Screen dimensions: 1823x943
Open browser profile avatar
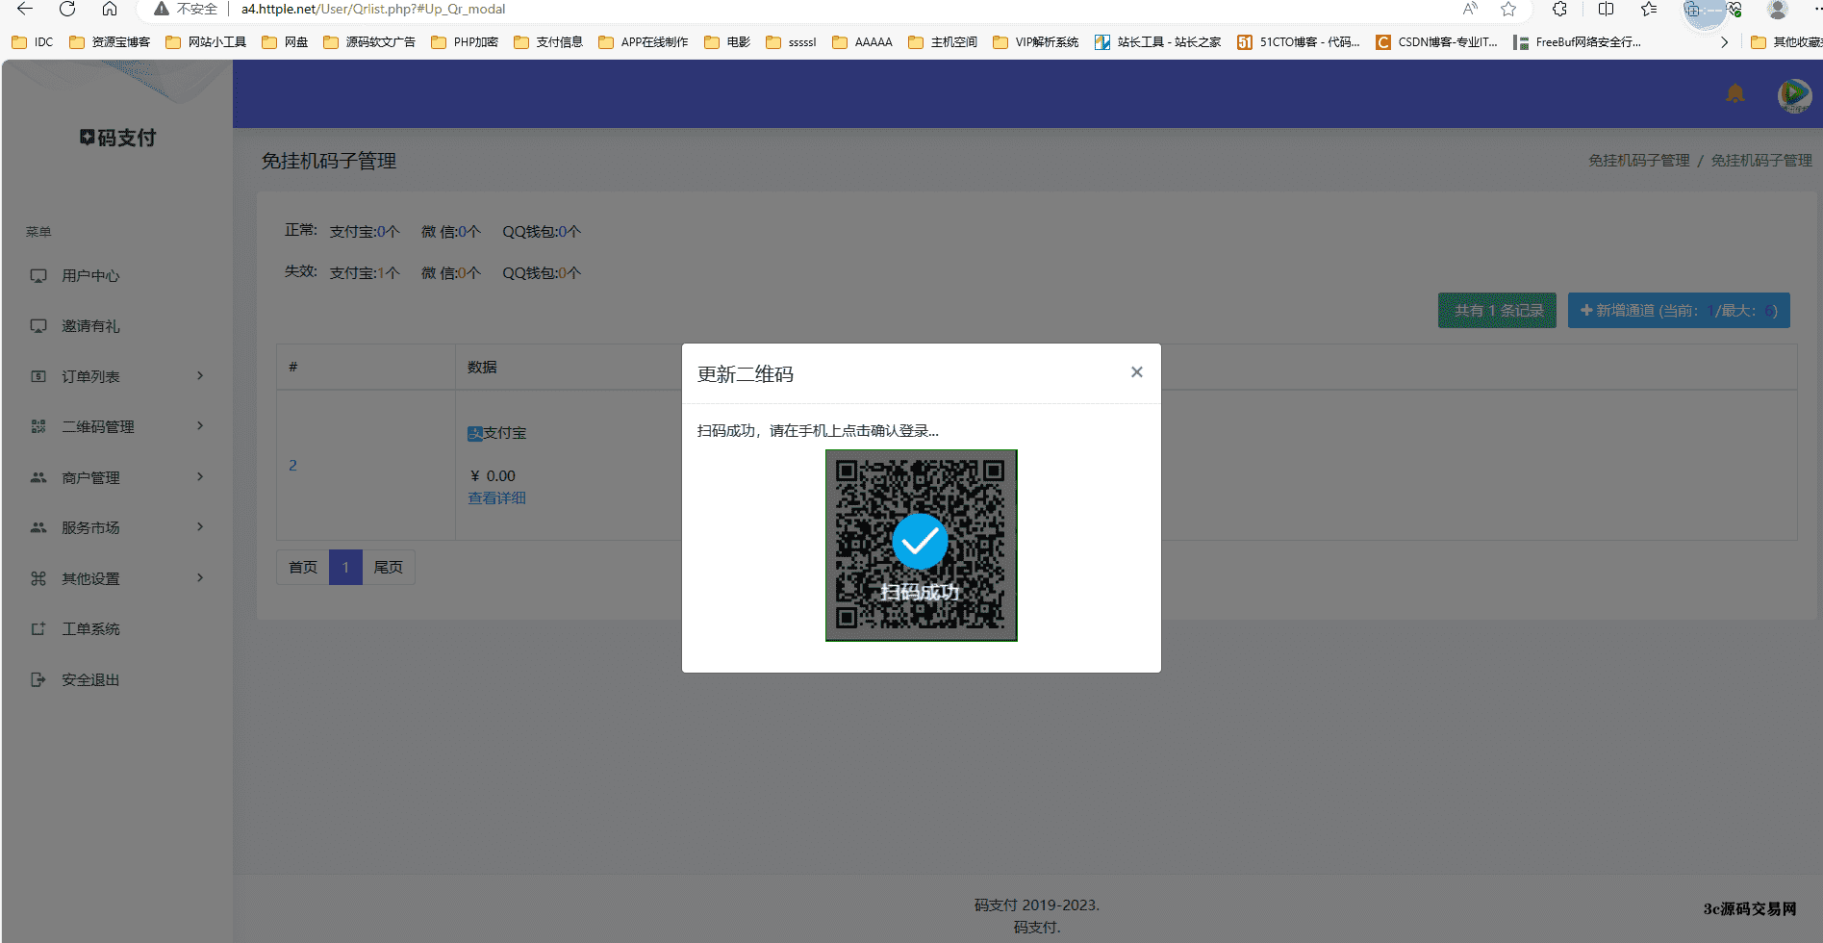click(x=1778, y=10)
